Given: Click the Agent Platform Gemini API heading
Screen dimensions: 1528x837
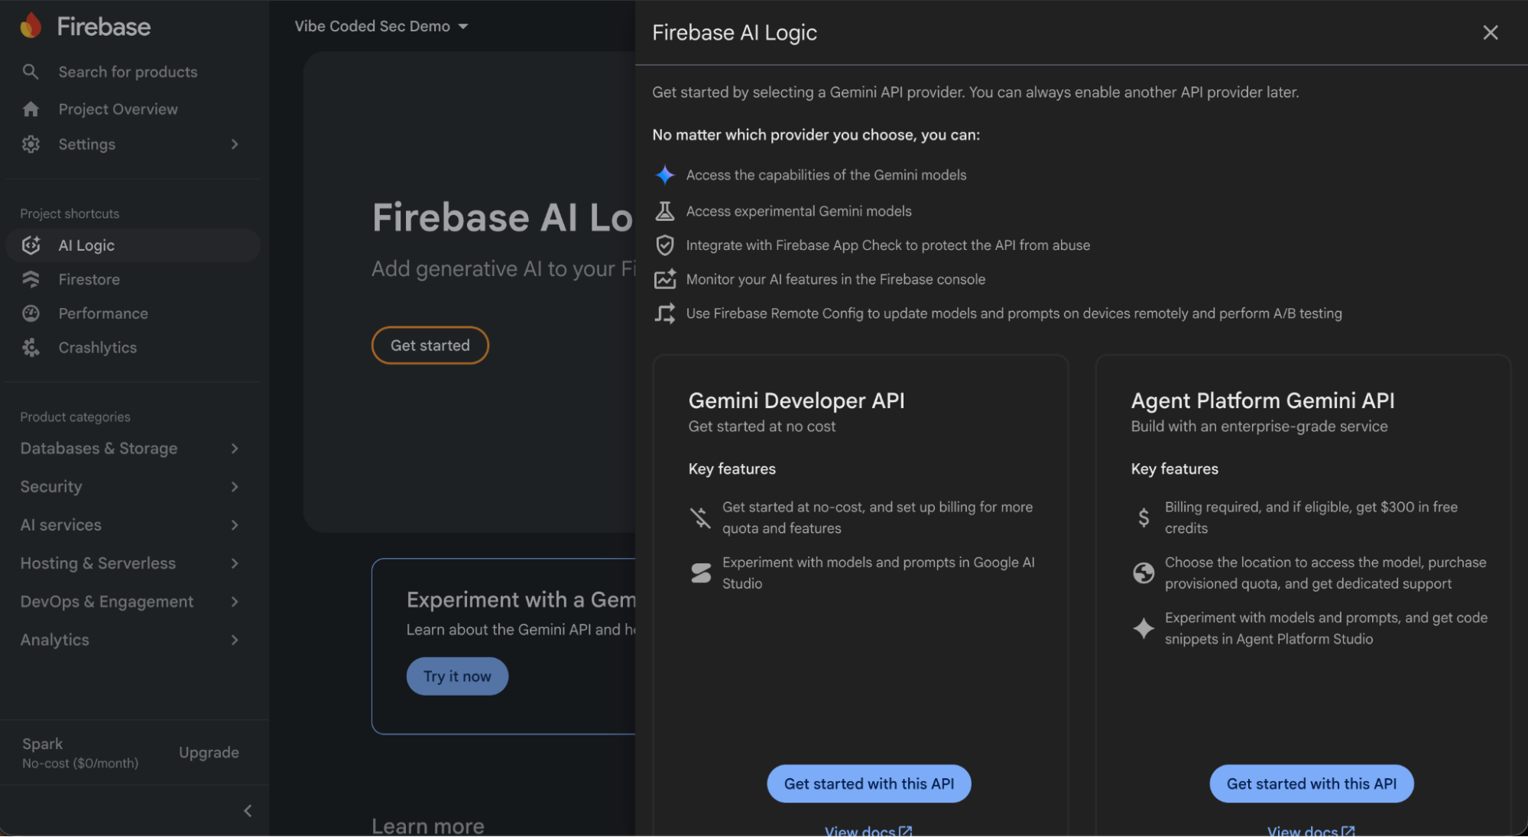Looking at the screenshot, I should [x=1263, y=401].
